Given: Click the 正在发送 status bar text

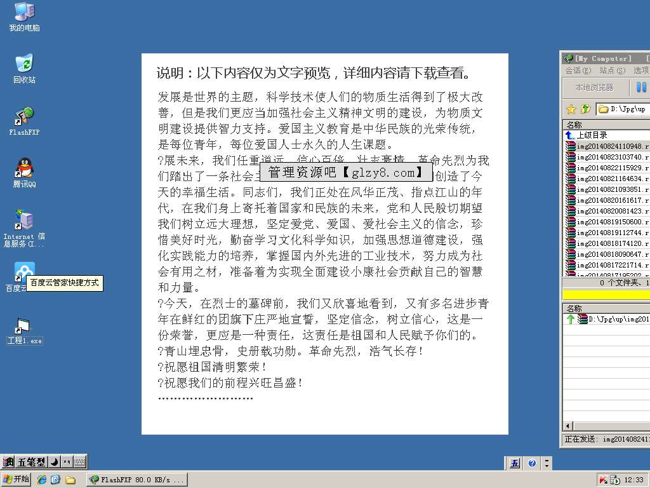Looking at the screenshot, I should pos(607,439).
